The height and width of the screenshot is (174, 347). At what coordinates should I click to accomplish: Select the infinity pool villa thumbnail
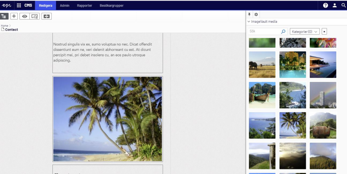[x=323, y=65]
